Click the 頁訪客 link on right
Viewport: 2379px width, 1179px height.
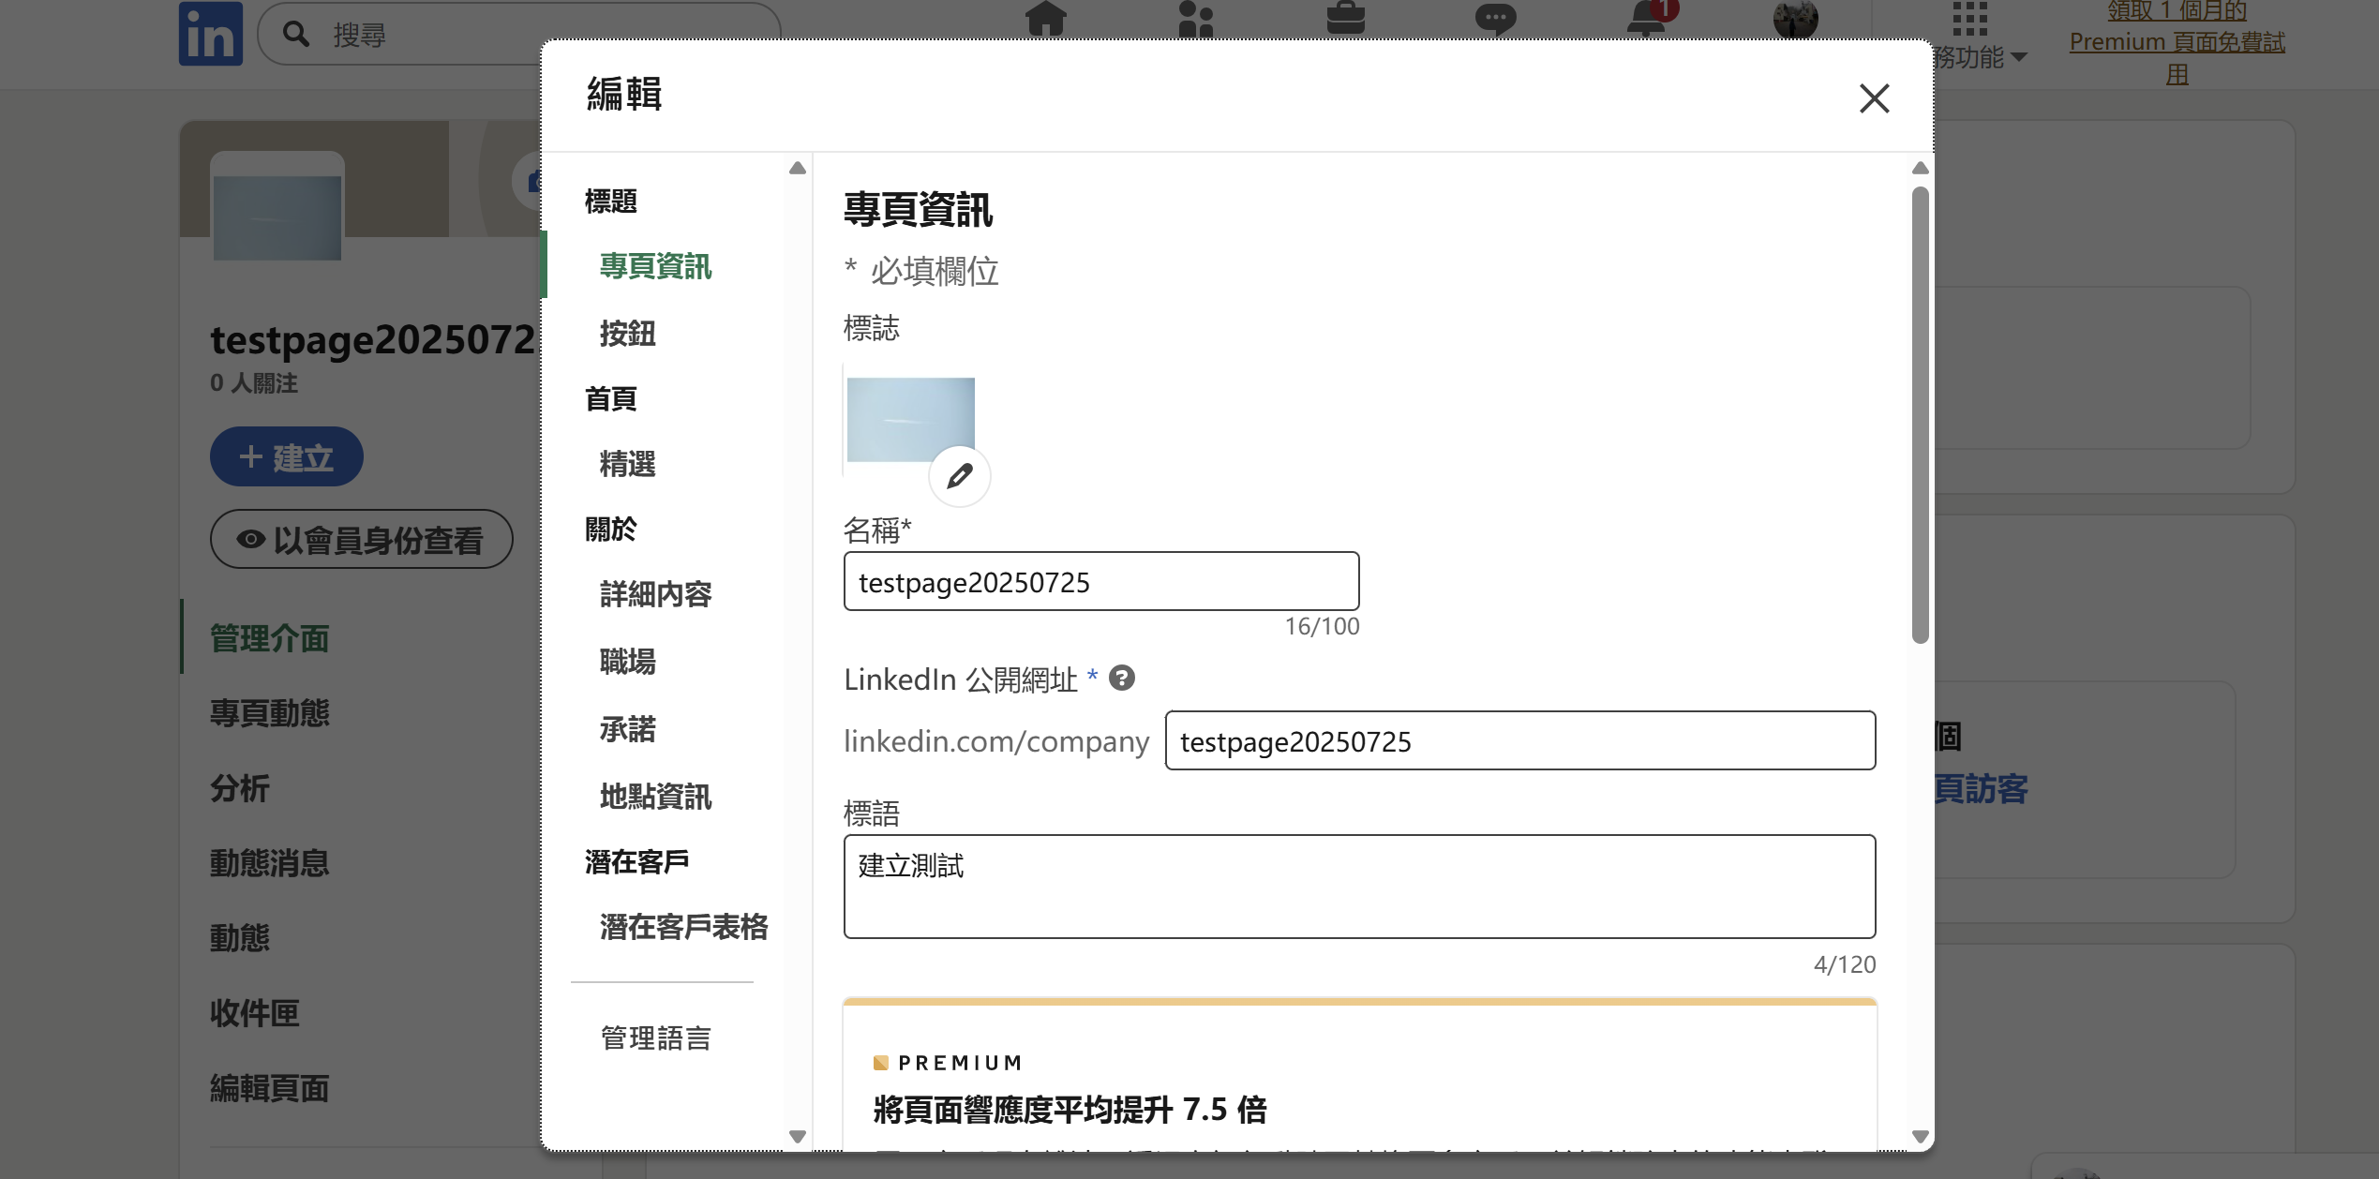coord(1981,788)
